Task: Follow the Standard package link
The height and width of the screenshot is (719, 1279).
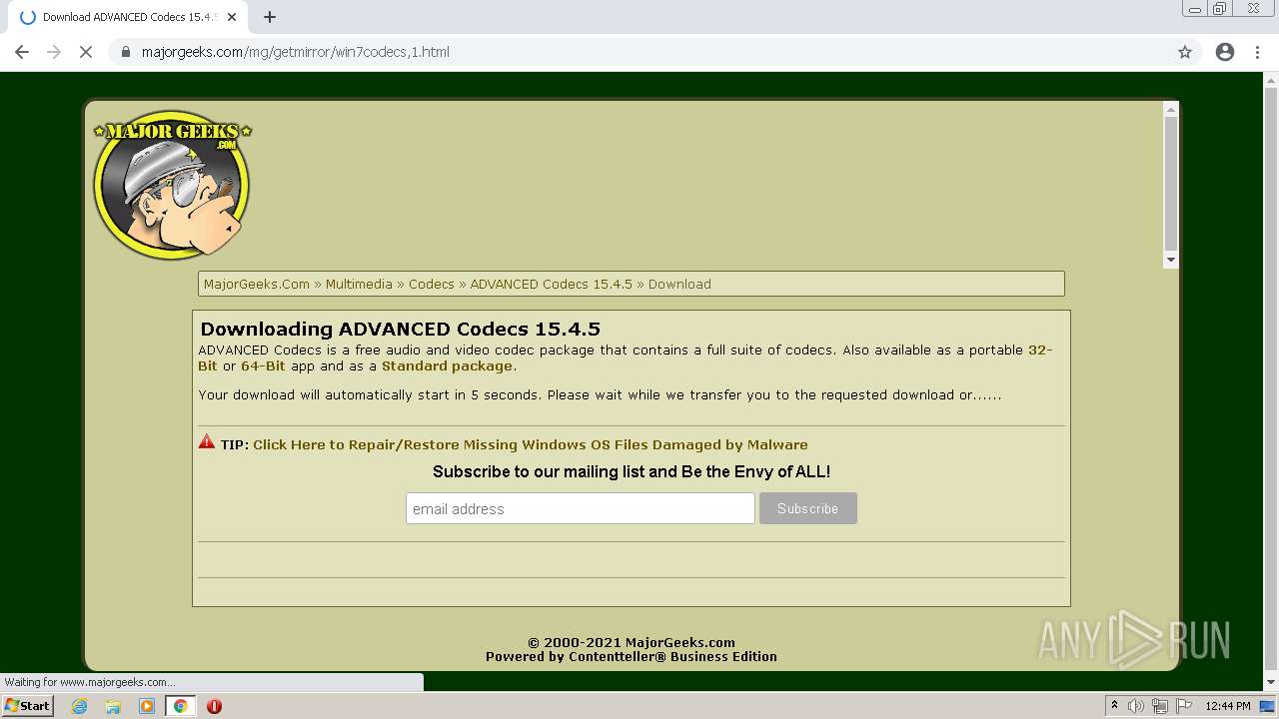Action: tap(447, 365)
